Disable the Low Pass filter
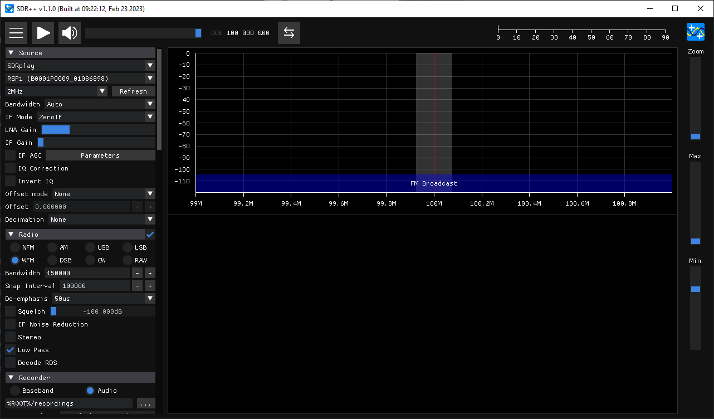The height and width of the screenshot is (419, 714). pyautogui.click(x=9, y=349)
